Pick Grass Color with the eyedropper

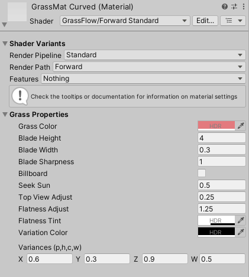pyautogui.click(x=241, y=126)
